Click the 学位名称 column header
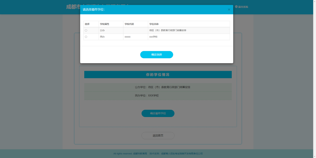 click(154, 24)
